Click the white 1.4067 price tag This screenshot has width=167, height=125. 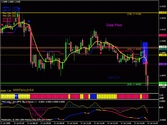163,85
